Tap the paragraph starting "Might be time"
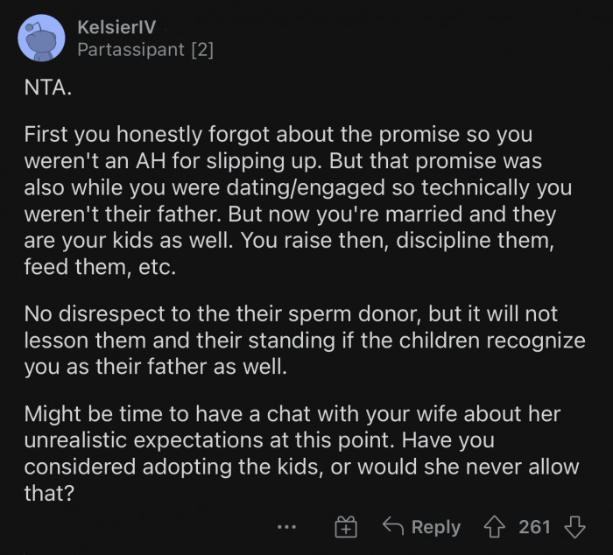 click(298, 453)
